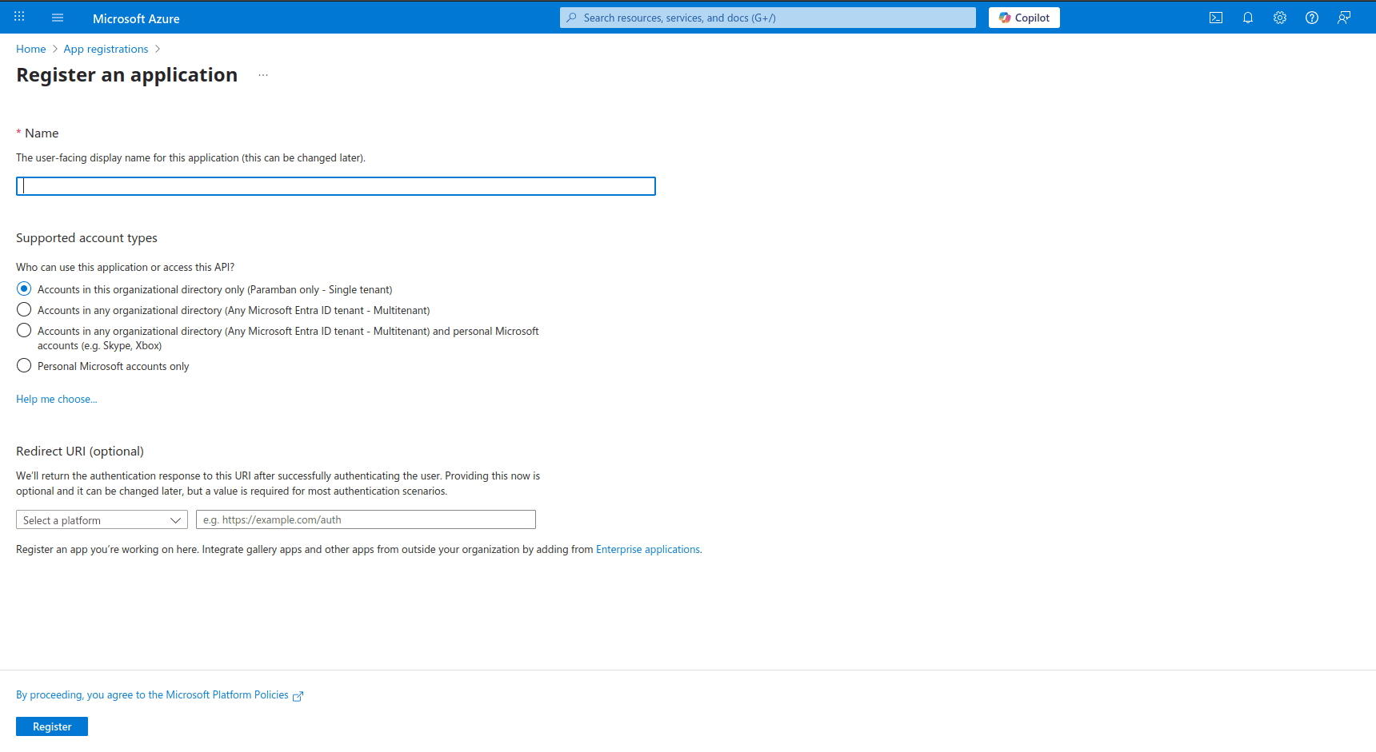Open the Azure app launcher grid
The height and width of the screenshot is (752, 1376).
18,17
